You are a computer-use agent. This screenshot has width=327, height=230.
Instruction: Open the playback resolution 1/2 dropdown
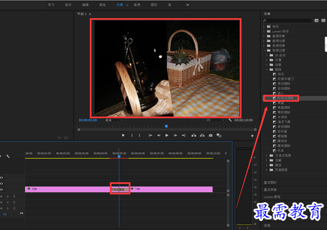pyautogui.click(x=215, y=120)
